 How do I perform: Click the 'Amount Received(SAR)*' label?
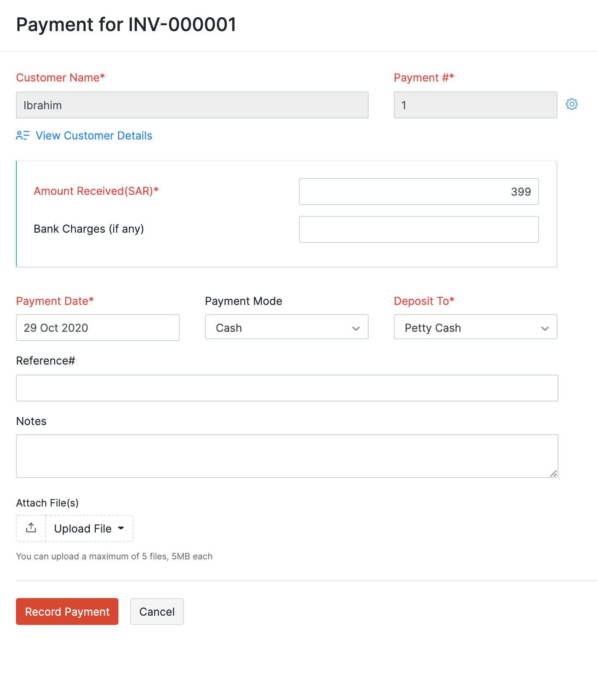click(96, 191)
